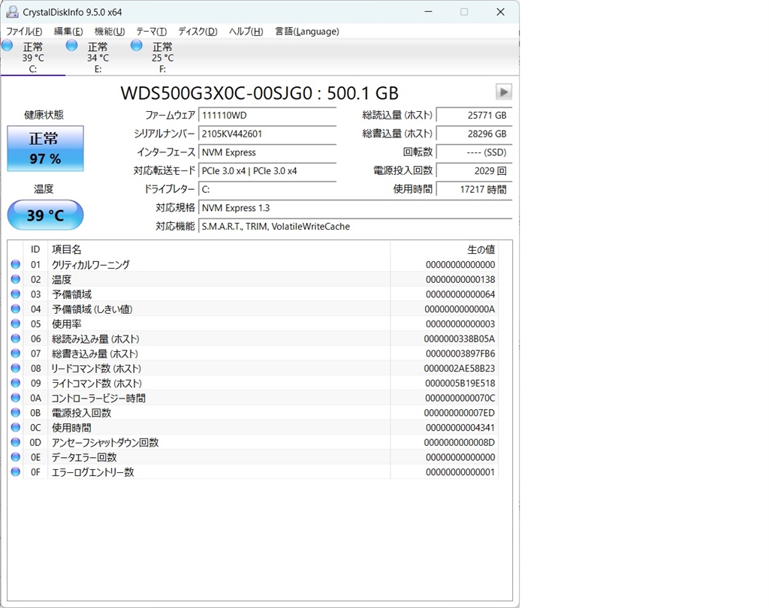This screenshot has height=608, width=769.
Task: Click total host writes value 28296 GB
Action: click(x=474, y=134)
